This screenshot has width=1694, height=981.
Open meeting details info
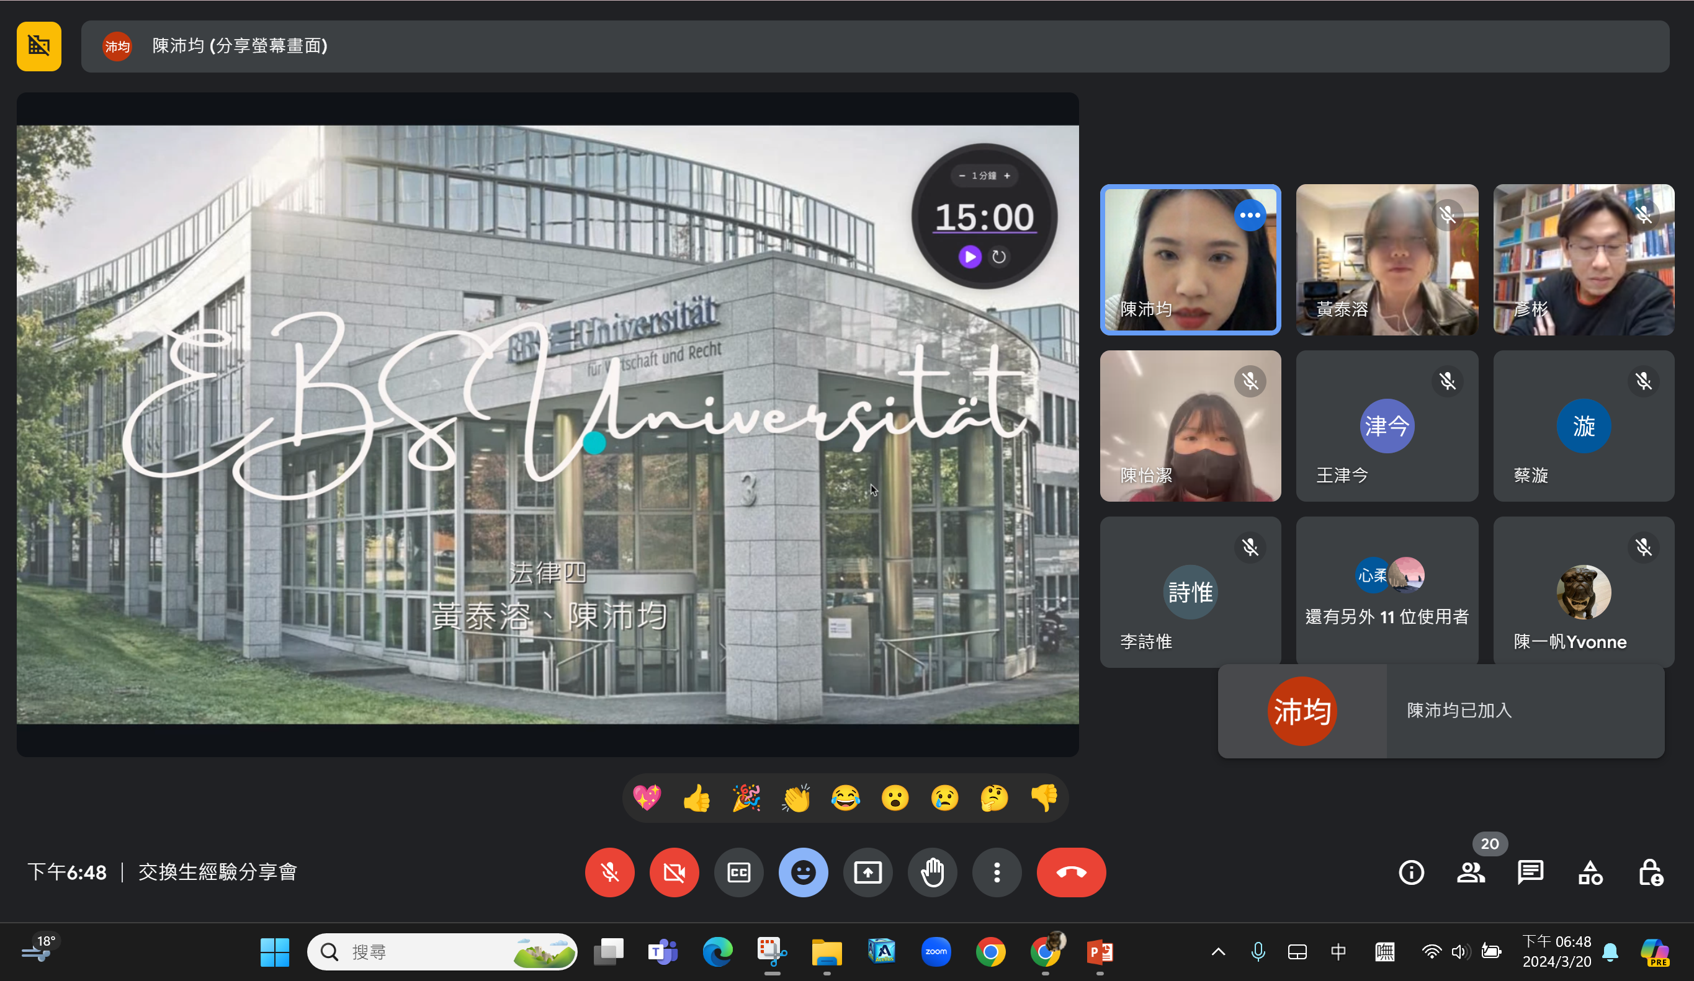point(1411,872)
